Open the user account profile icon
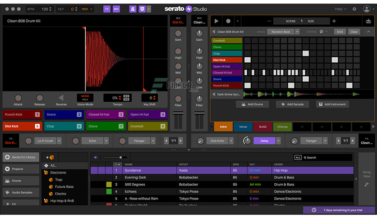This screenshot has height=218, width=377. coord(367,9)
